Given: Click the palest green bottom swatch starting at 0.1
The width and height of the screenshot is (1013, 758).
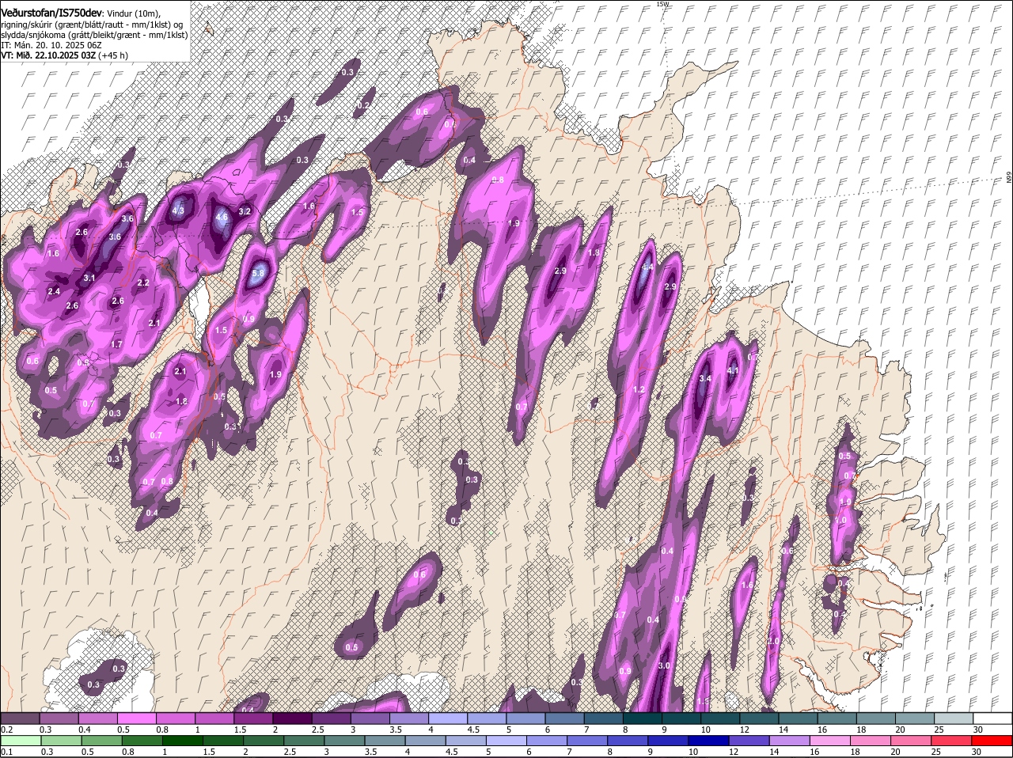Looking at the screenshot, I should [x=21, y=741].
